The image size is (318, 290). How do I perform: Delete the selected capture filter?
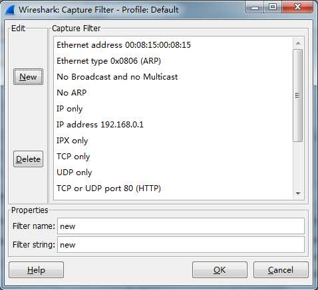click(28, 159)
